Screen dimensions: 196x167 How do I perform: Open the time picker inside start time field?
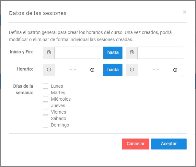tap(92, 70)
